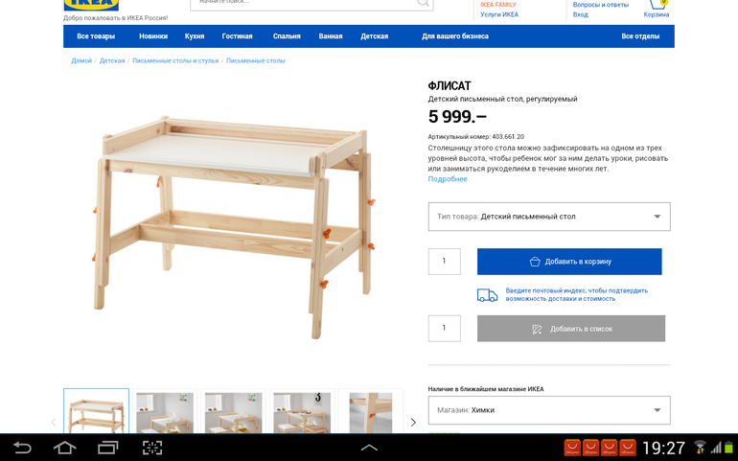Open the Все отделы menu
This screenshot has width=738, height=461.
(640, 36)
